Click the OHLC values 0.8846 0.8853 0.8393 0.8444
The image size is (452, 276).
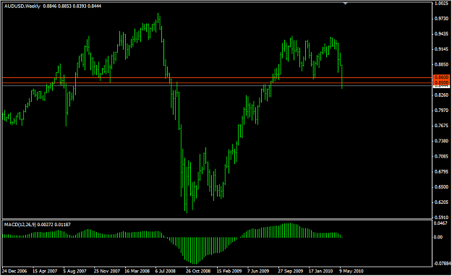(x=72, y=6)
